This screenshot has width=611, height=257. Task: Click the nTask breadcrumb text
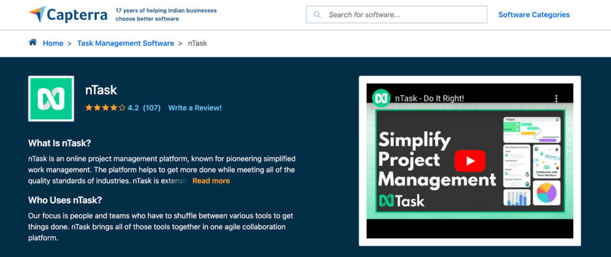[197, 43]
